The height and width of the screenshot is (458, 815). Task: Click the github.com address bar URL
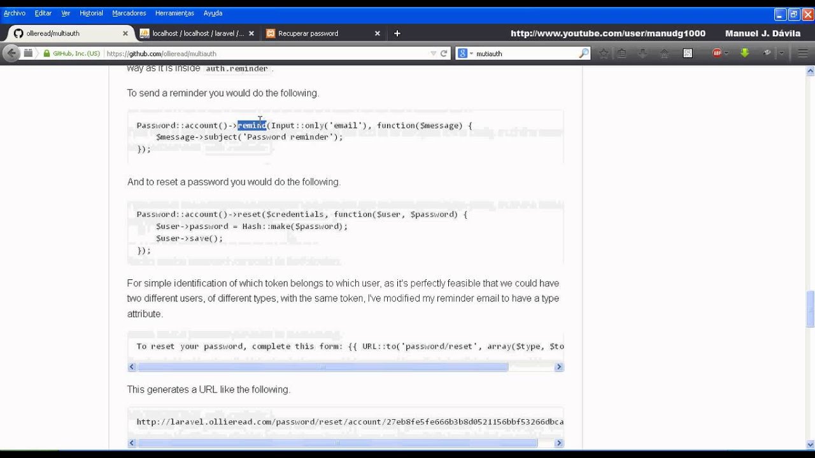[x=162, y=53]
